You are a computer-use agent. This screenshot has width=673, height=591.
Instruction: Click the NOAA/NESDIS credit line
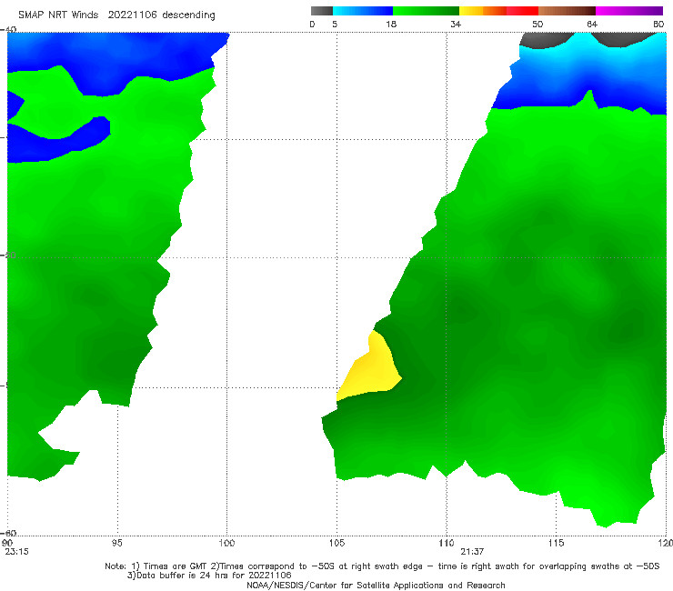tap(376, 586)
